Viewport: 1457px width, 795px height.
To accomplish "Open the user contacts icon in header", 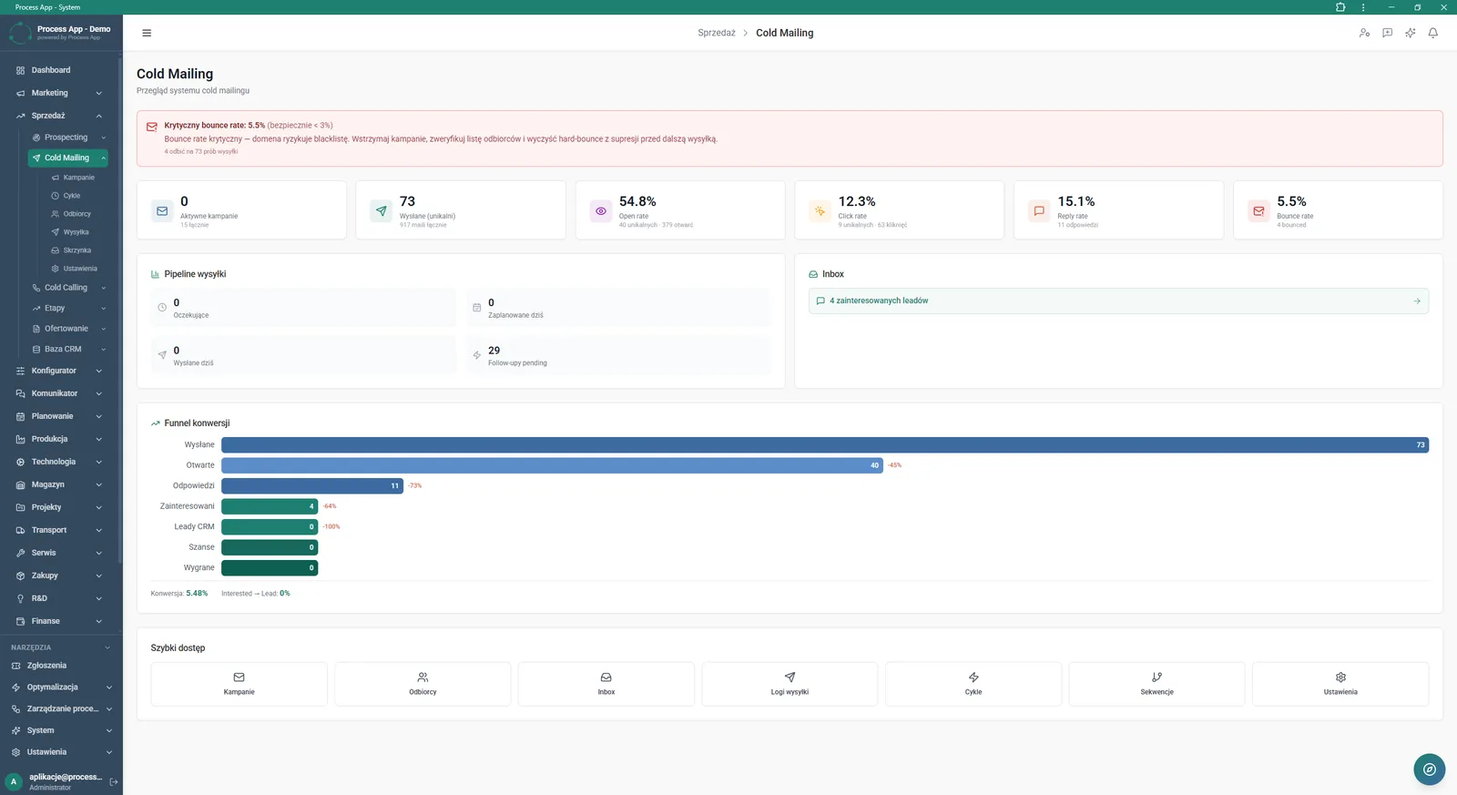I will (1364, 33).
